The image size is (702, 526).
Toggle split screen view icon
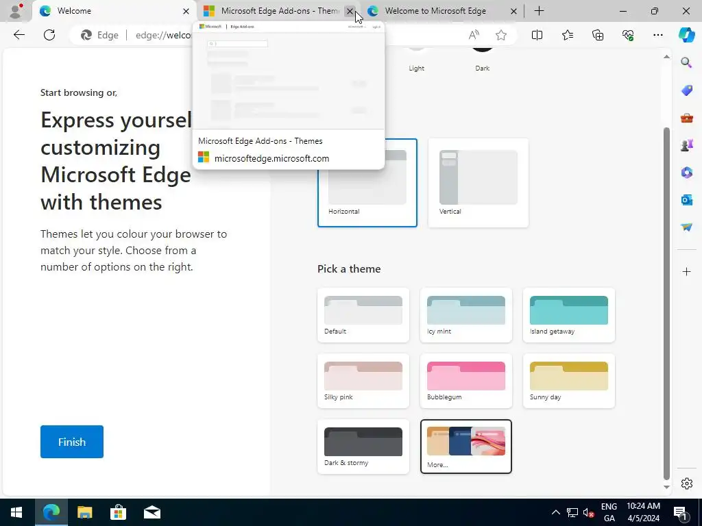click(537, 35)
